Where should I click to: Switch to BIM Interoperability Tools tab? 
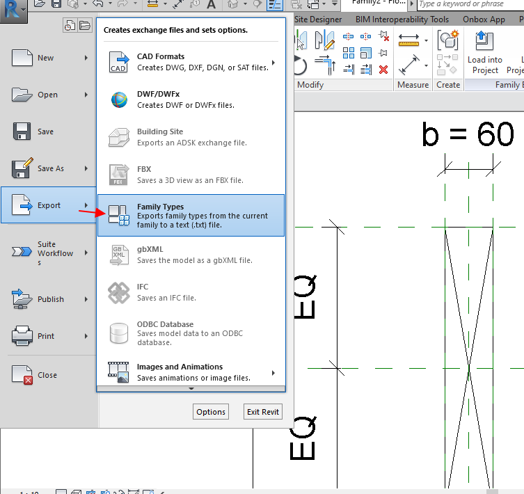tap(402, 19)
